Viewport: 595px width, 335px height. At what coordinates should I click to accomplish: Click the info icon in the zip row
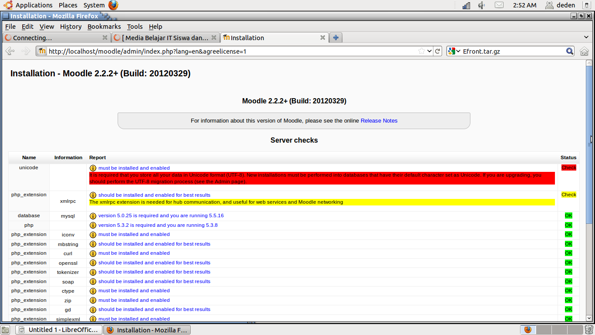pos(93,300)
